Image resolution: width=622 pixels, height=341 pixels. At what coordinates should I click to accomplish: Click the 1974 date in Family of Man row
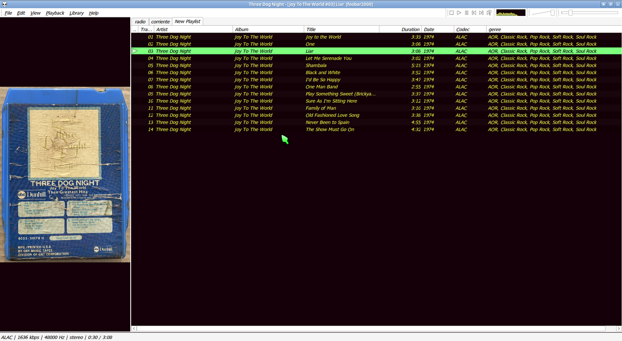click(x=429, y=108)
